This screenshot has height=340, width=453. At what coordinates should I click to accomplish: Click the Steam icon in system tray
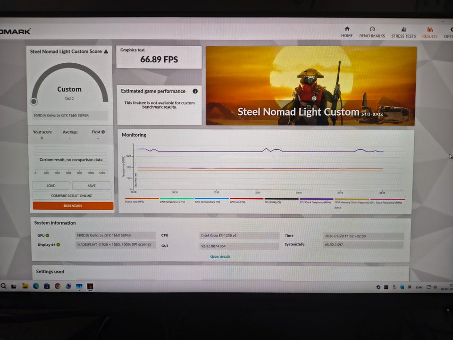[378, 287]
